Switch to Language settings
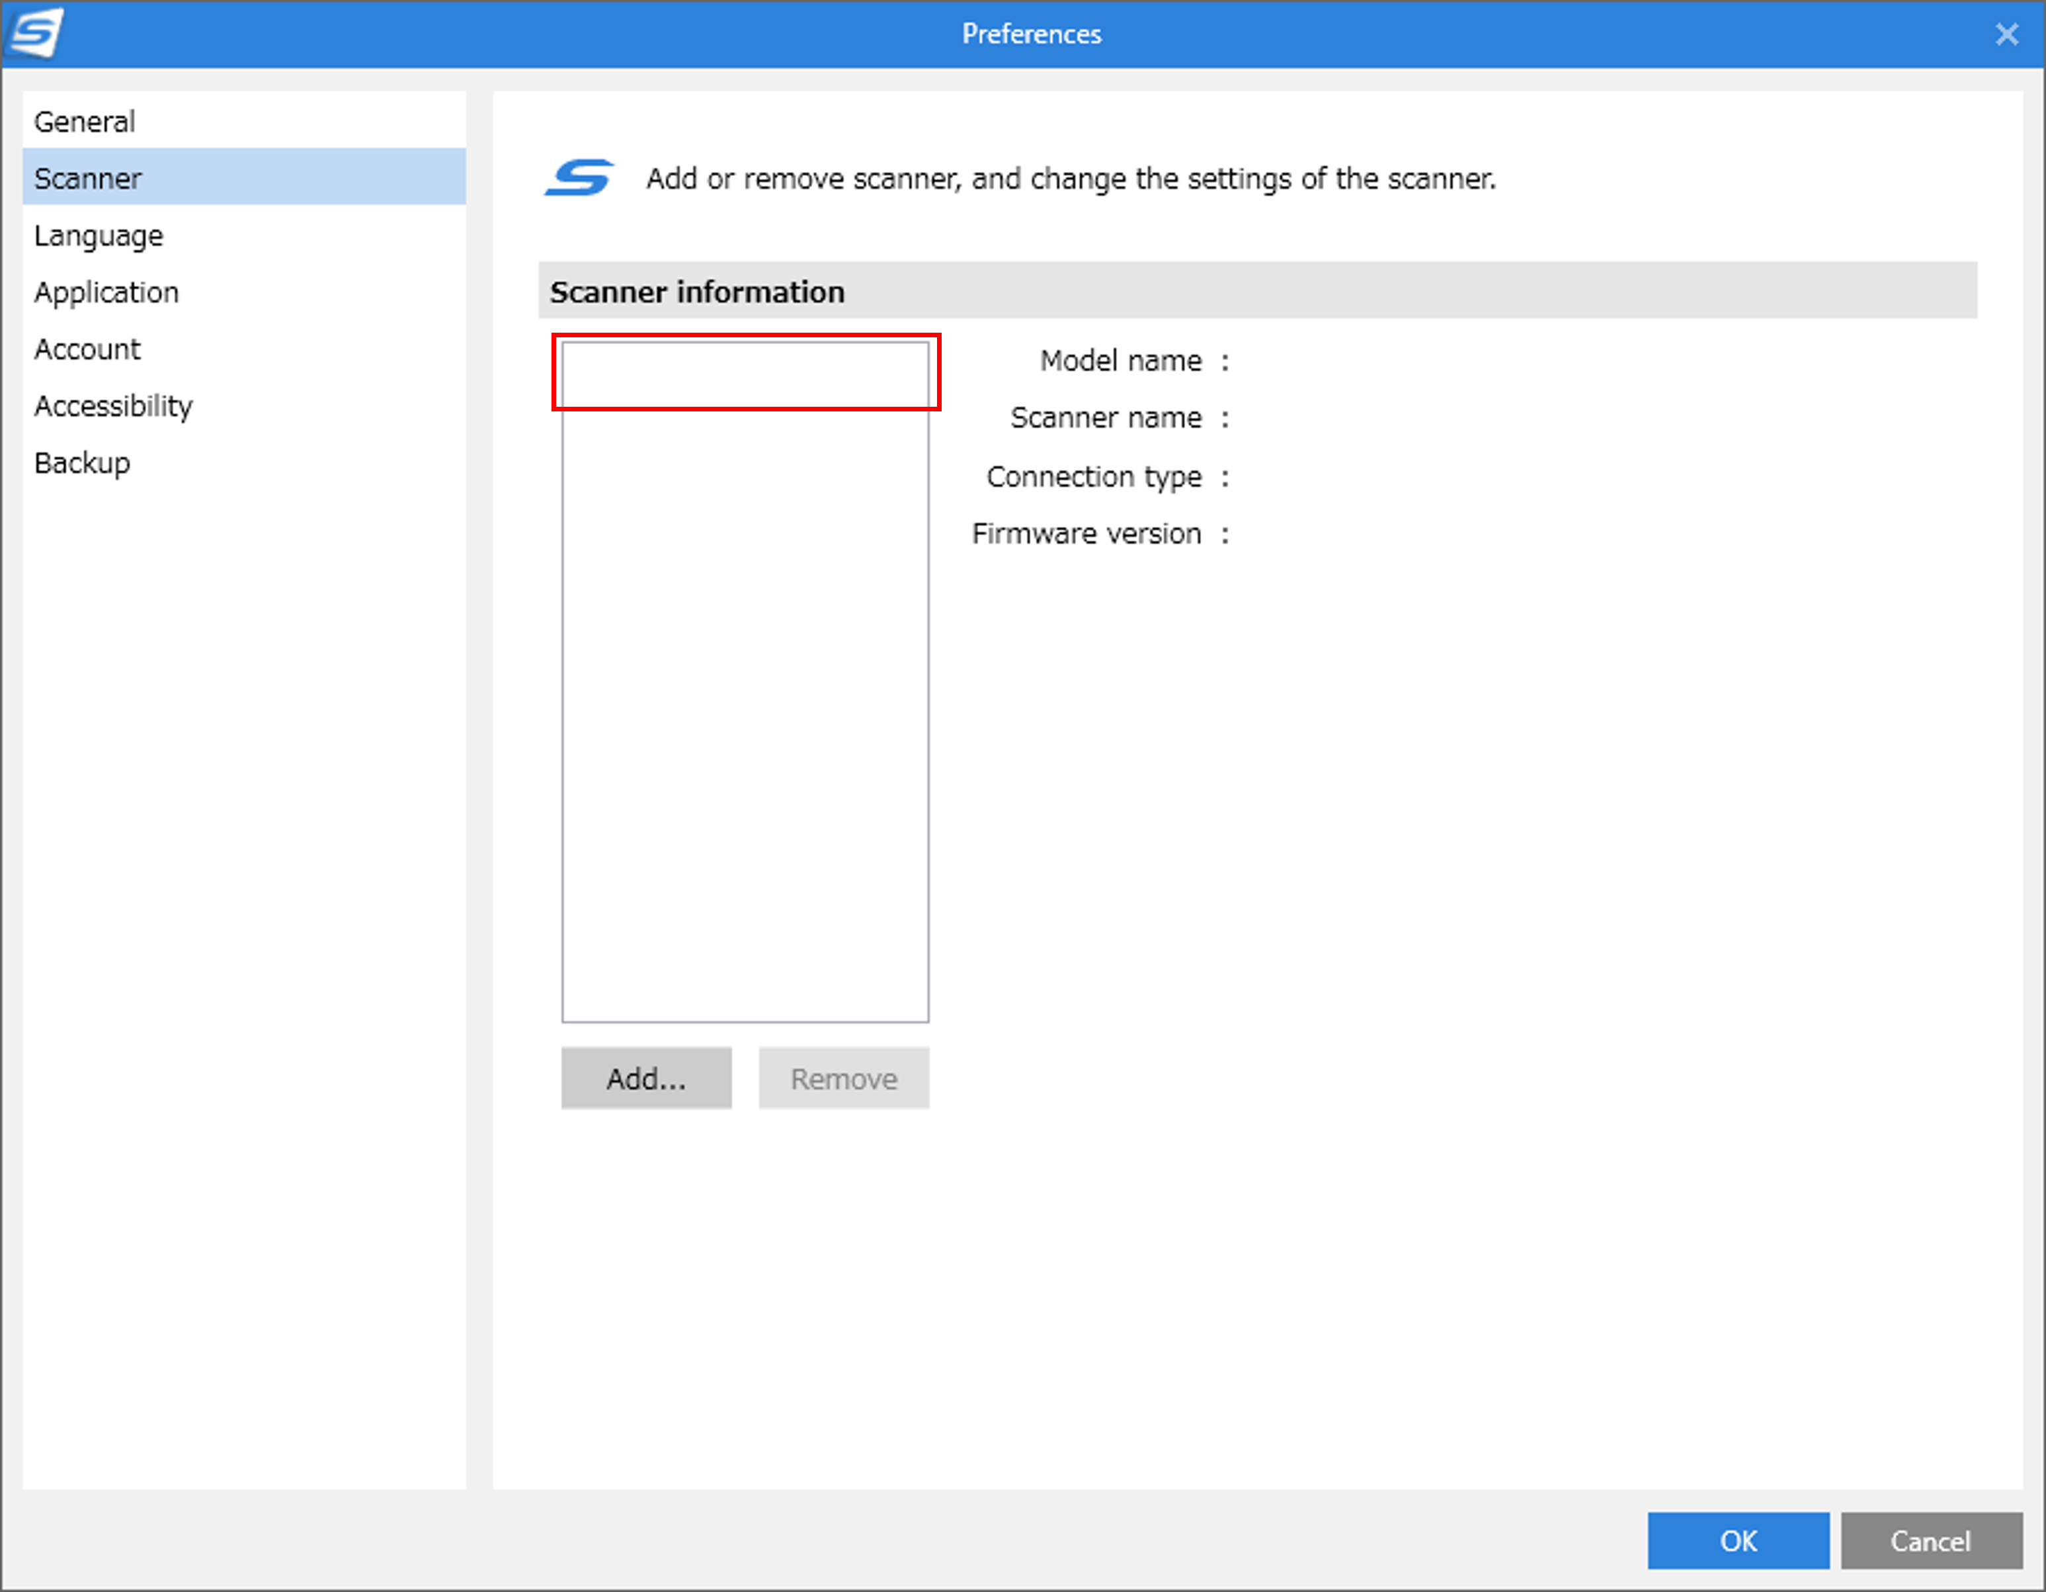Viewport: 2046px width, 1592px height. tap(99, 235)
